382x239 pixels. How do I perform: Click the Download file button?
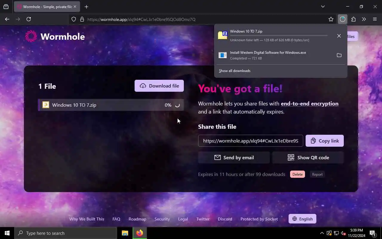tap(159, 86)
